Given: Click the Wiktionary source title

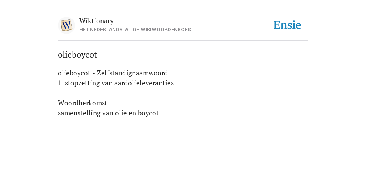Looking at the screenshot, I should 97,21.
